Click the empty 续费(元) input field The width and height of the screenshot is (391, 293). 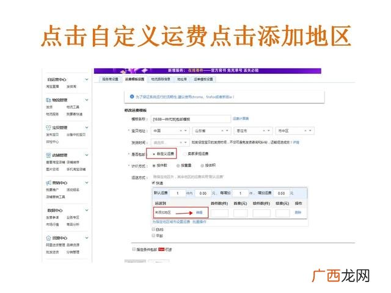tap(282, 213)
